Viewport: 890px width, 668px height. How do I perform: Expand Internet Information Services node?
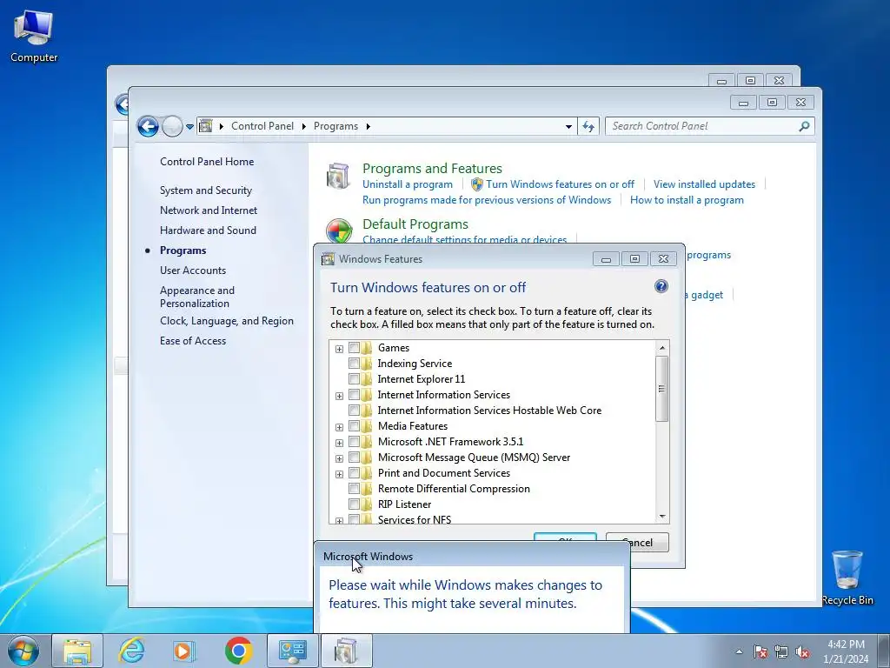pos(339,396)
